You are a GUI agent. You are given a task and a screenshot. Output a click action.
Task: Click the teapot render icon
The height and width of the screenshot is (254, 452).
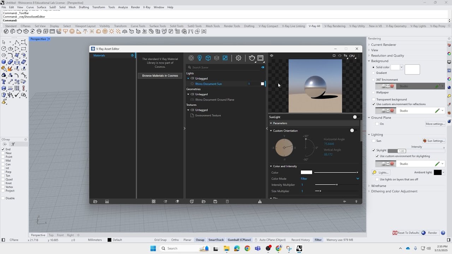(x=252, y=58)
